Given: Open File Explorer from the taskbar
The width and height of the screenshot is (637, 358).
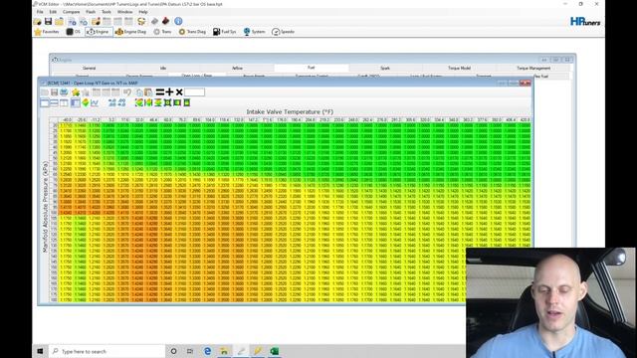Looking at the screenshot, I should pos(224,351).
